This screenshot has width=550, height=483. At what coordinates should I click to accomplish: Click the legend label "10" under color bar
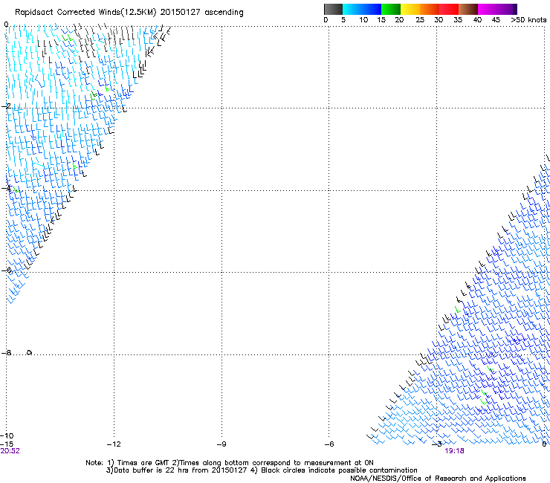[x=363, y=20]
